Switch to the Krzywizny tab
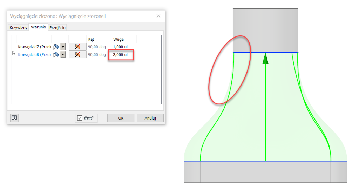Viewport: 359px width, 190px height. [18, 28]
